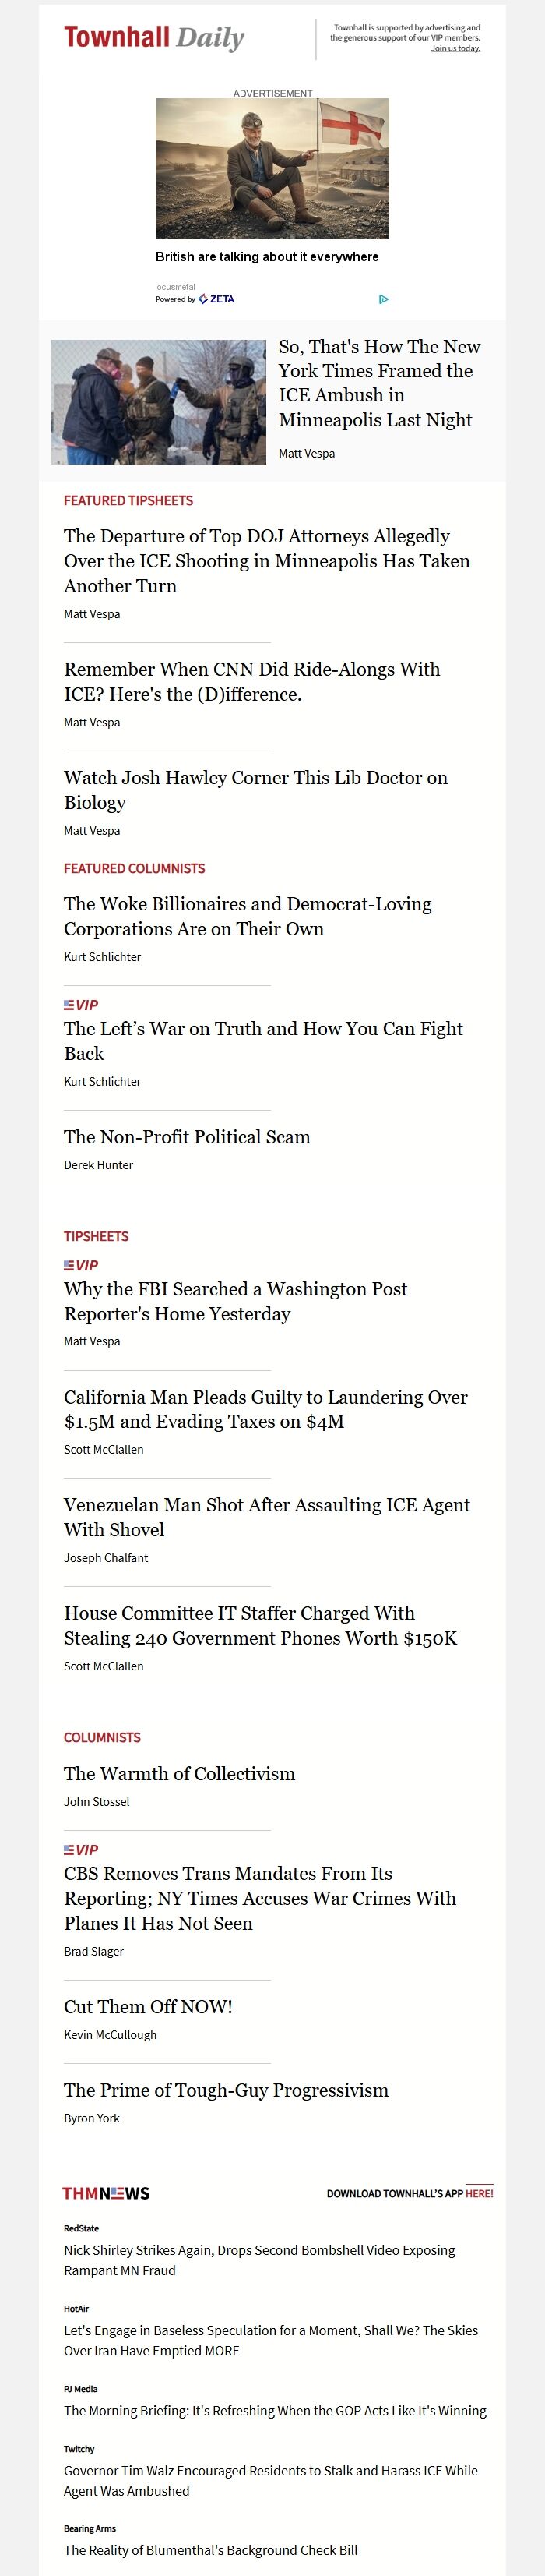Read 'Watch Josh Hawley Corner This Lib Doctor' article
This screenshot has width=545, height=2576.
tap(255, 790)
